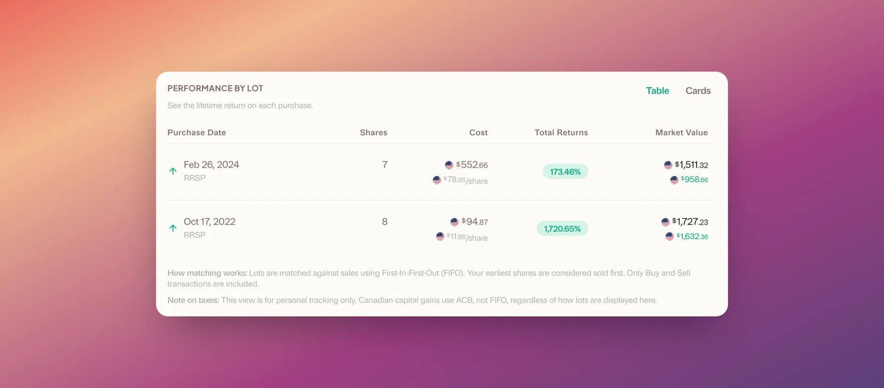Click the US flag icon beside $552.66 cost

tap(449, 165)
